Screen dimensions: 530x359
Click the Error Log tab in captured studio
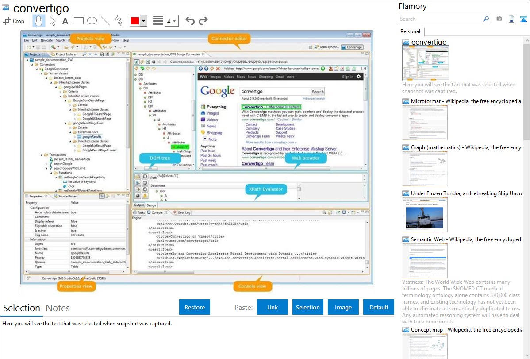(x=182, y=212)
